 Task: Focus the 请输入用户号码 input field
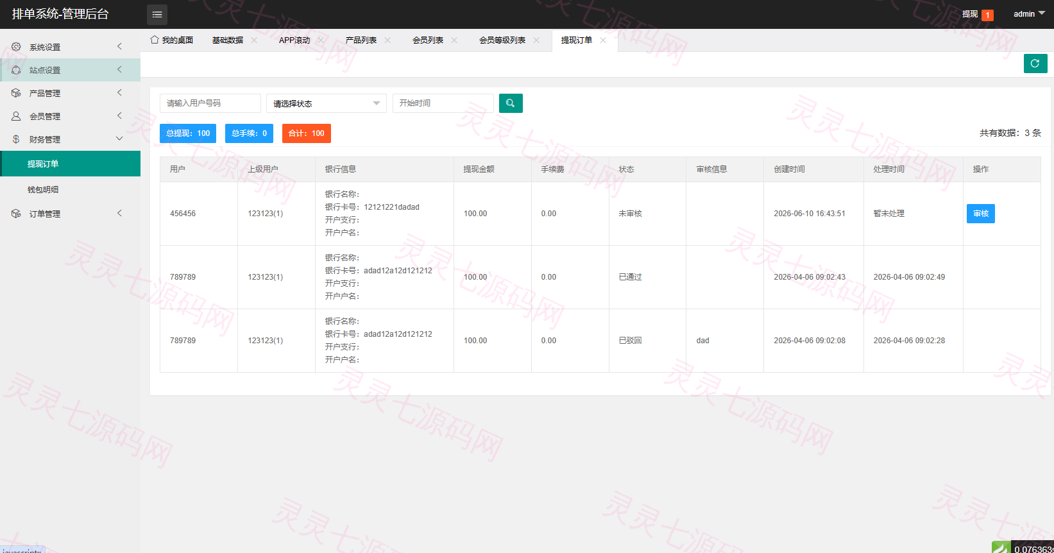pos(210,103)
